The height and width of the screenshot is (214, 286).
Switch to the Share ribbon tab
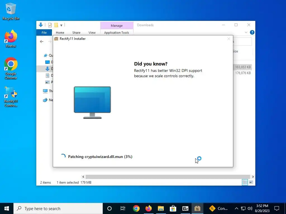click(x=76, y=33)
